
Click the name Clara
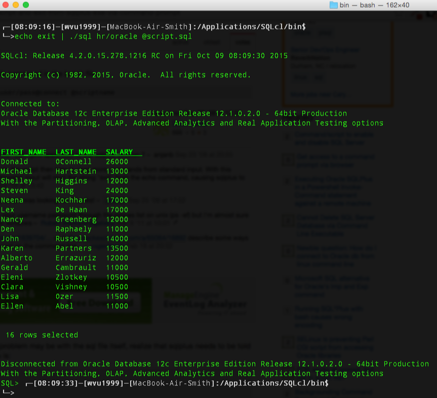(12, 287)
